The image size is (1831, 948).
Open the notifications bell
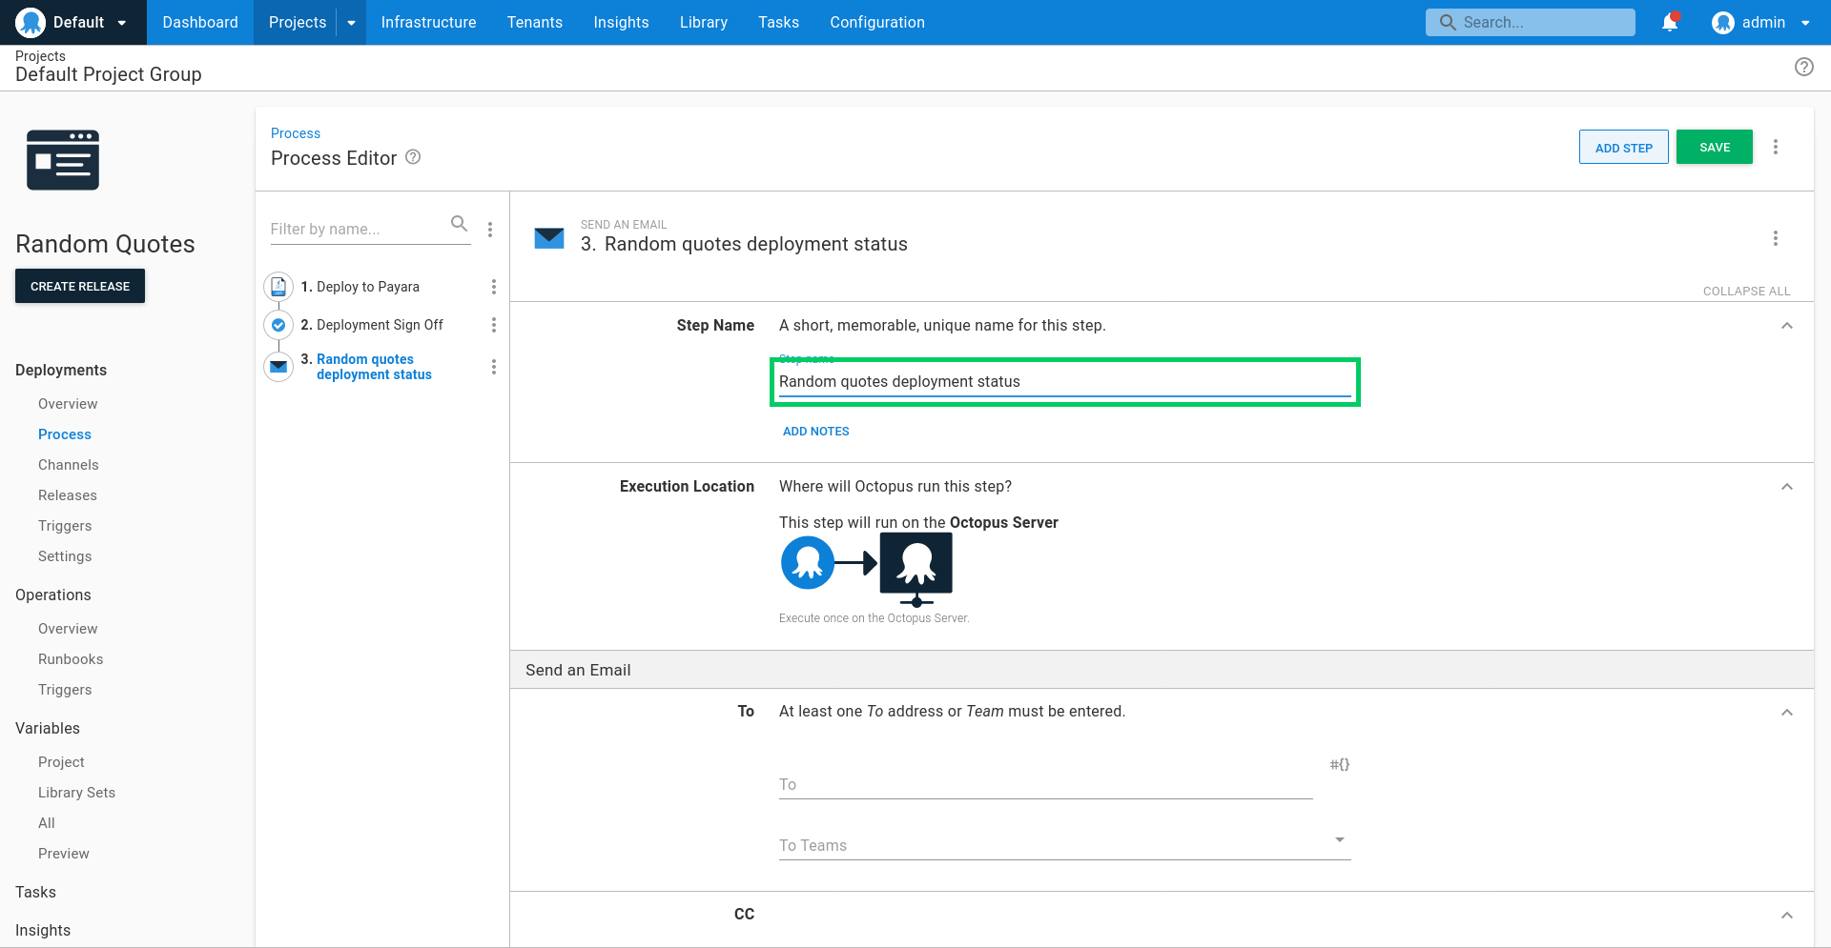[x=1670, y=22]
